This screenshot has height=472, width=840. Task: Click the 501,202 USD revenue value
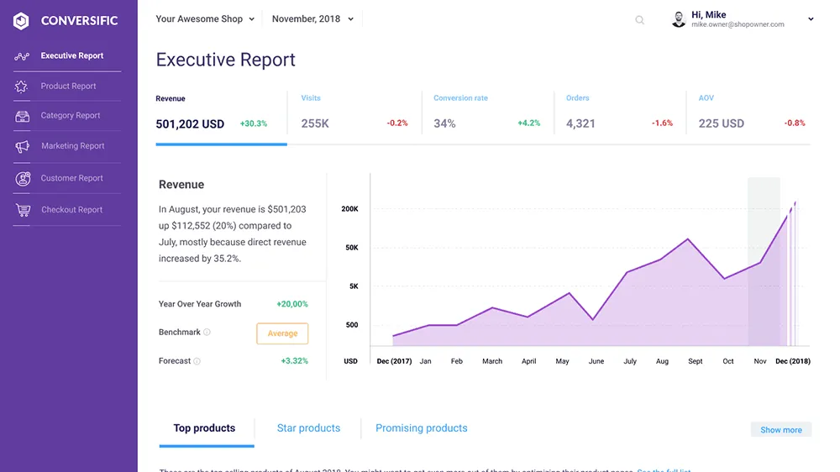coord(190,124)
